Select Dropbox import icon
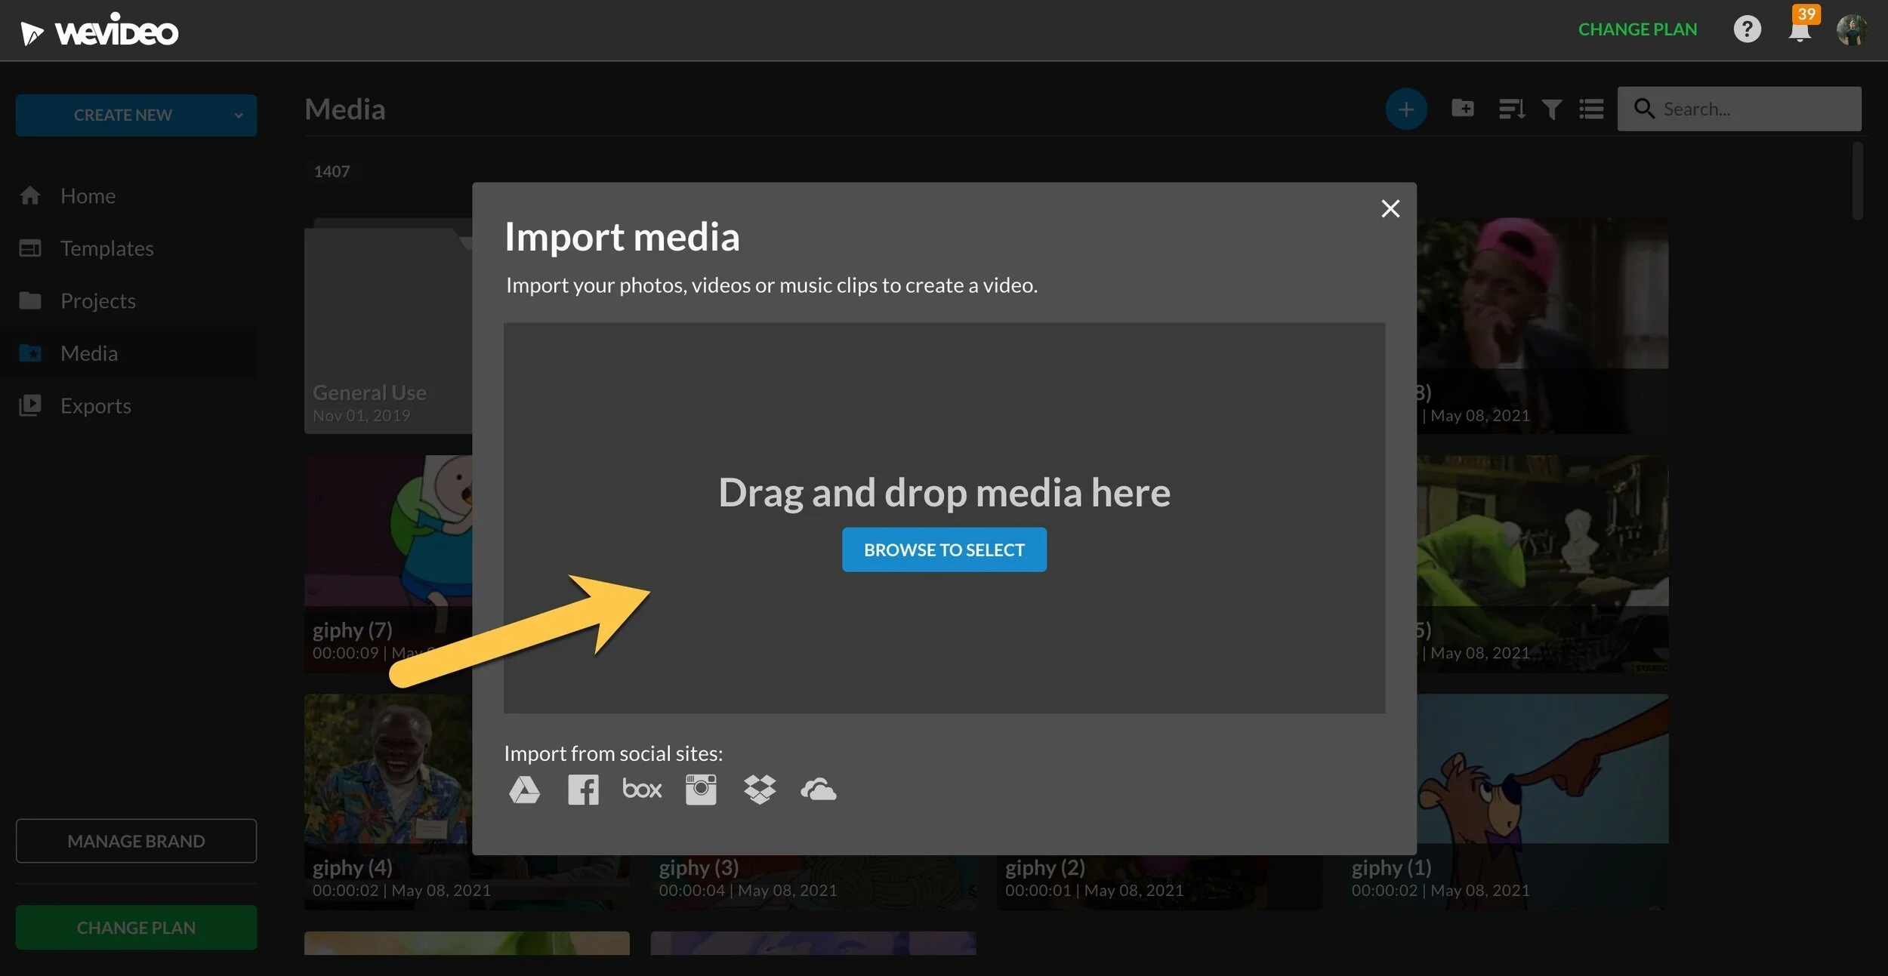 click(759, 790)
